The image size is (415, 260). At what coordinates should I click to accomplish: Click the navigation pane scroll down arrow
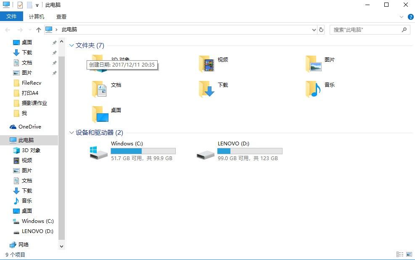(x=61, y=246)
